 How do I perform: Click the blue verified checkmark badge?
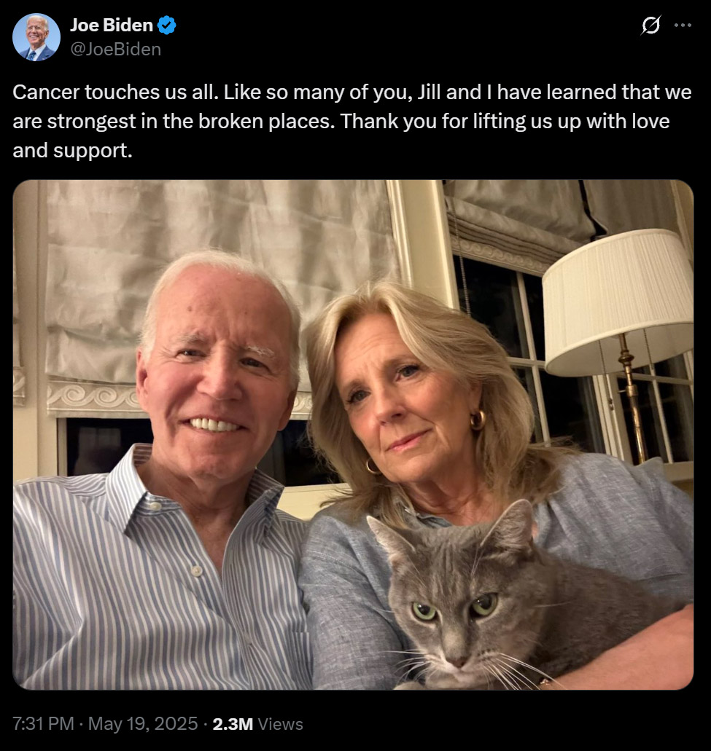coord(167,25)
